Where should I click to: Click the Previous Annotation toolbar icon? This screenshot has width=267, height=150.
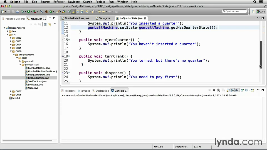tap(93, 12)
